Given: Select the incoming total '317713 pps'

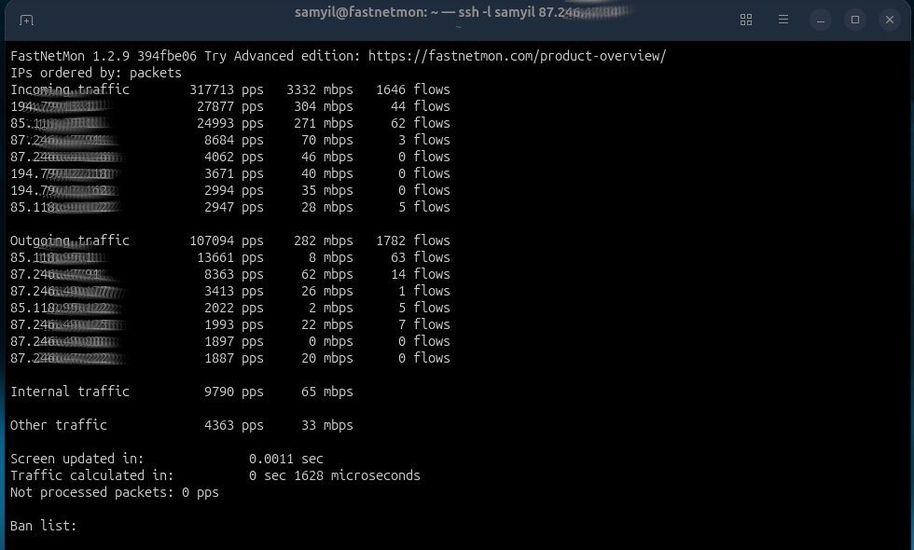Looking at the screenshot, I should click(226, 89).
